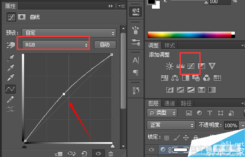
Task: Open the blend mode dropdown 正常
Action: point(171,125)
